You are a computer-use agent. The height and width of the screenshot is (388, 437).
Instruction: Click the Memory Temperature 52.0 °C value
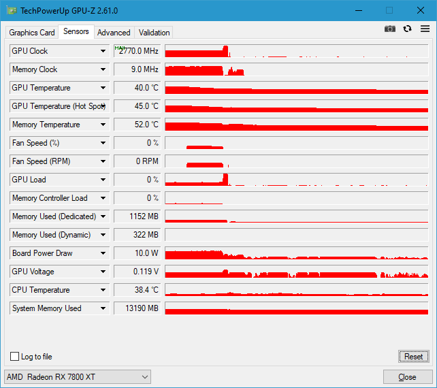click(x=137, y=125)
